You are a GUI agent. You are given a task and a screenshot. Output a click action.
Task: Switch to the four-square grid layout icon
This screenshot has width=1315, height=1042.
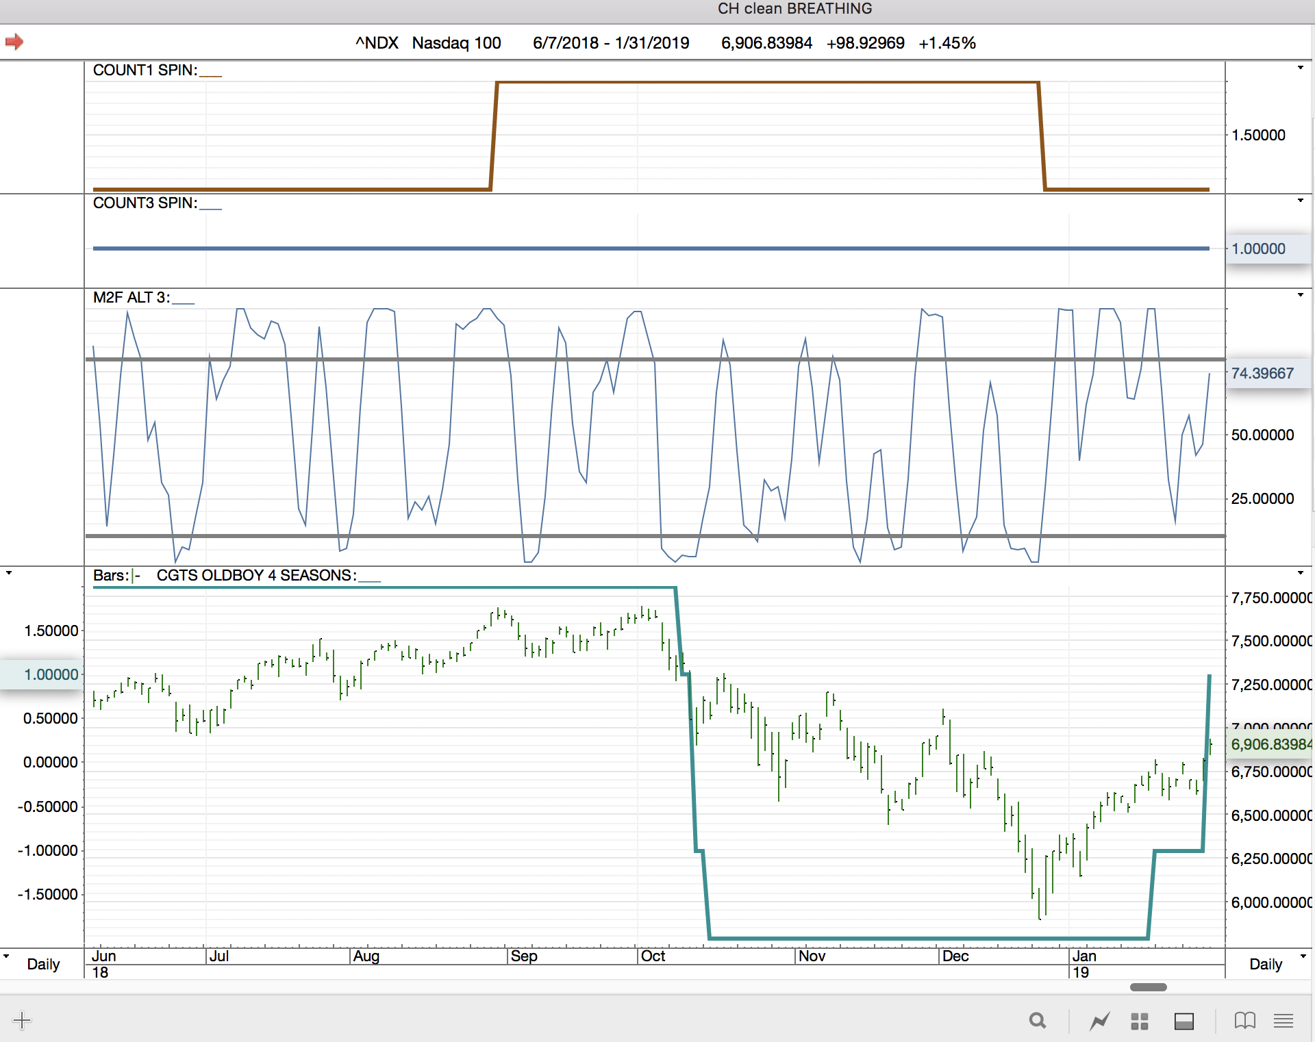coord(1140,1021)
